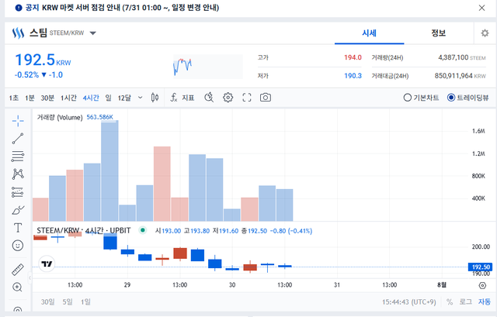Open the KRW market server notice link
This screenshot has width=497, height=317.
tap(130, 8)
